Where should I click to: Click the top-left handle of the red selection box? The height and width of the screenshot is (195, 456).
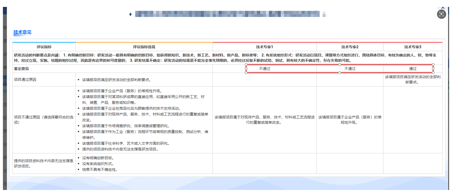(246, 65)
